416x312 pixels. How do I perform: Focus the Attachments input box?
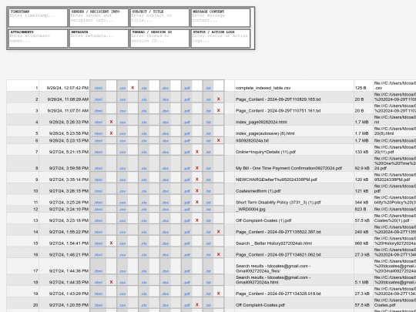point(38,39)
